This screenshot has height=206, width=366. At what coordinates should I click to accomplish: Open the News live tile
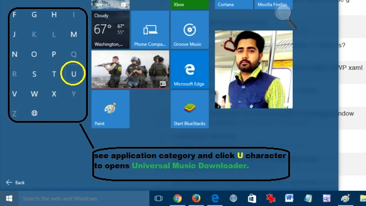[130, 69]
